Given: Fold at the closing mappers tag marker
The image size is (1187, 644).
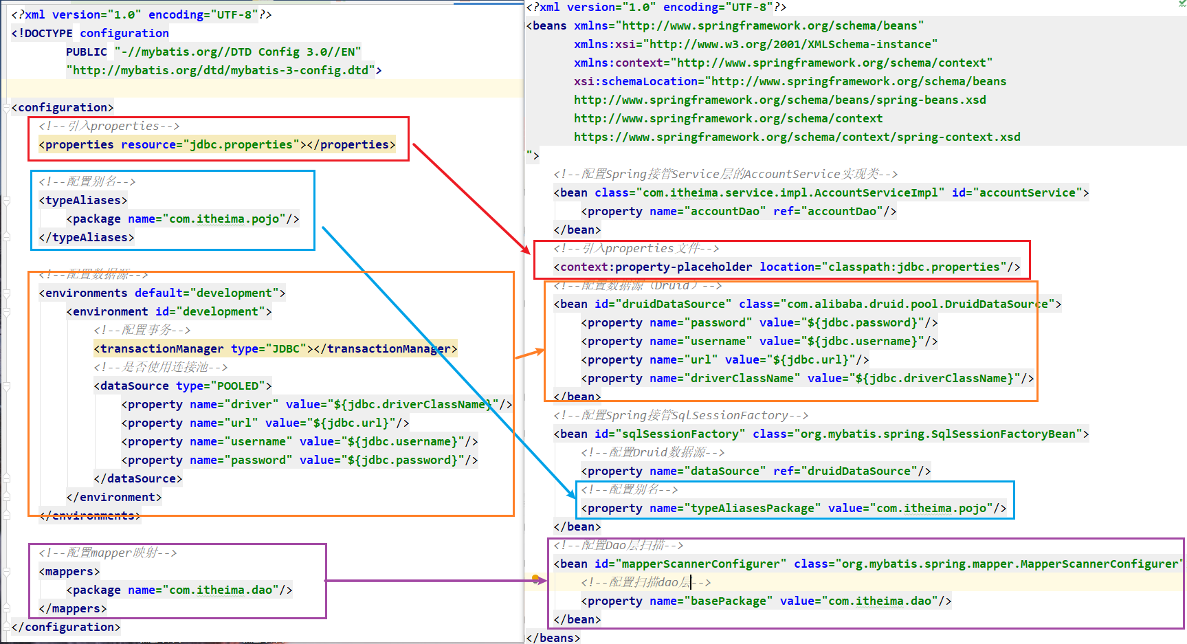Looking at the screenshot, I should [x=6, y=609].
